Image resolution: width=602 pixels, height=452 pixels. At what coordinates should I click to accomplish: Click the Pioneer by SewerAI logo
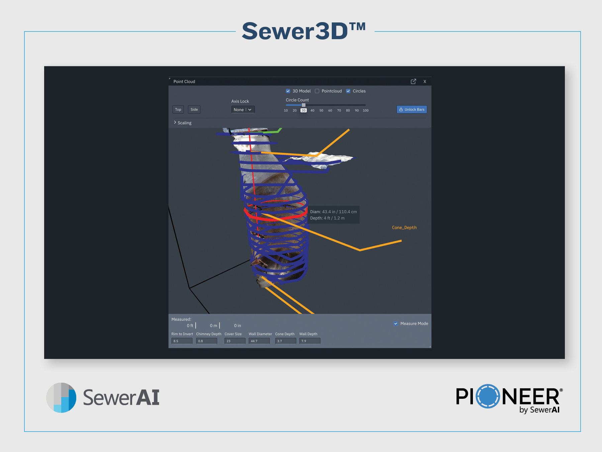point(510,399)
